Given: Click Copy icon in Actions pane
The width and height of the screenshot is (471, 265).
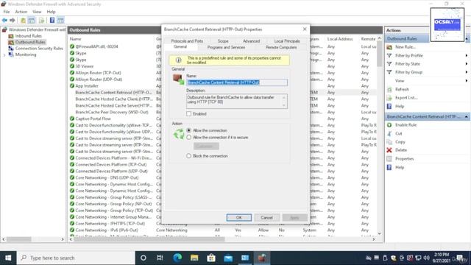Looking at the screenshot, I should 389,142.
